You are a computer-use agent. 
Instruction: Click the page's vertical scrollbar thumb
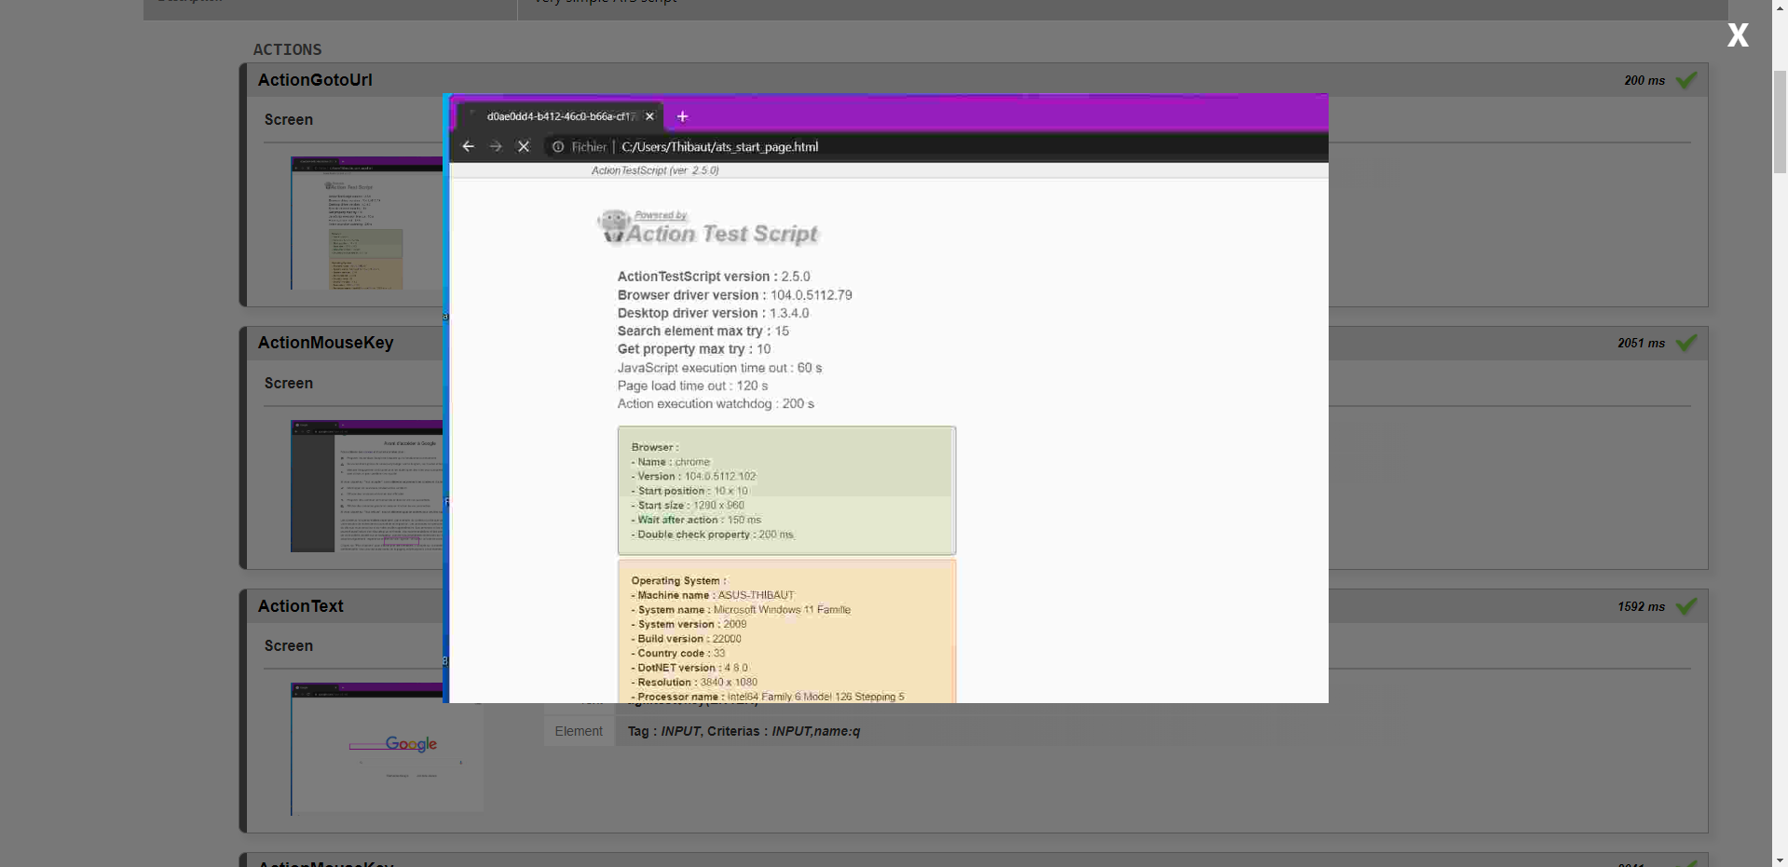pyautogui.click(x=1780, y=121)
